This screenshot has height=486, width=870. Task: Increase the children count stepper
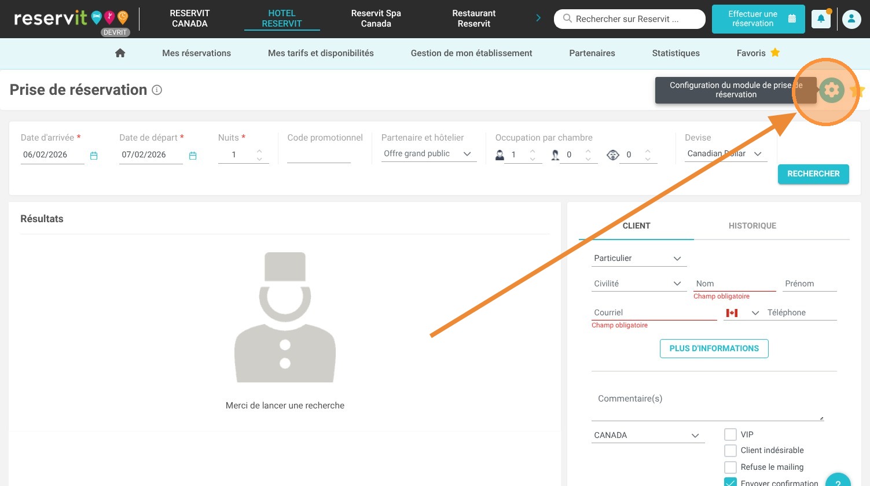click(x=588, y=151)
